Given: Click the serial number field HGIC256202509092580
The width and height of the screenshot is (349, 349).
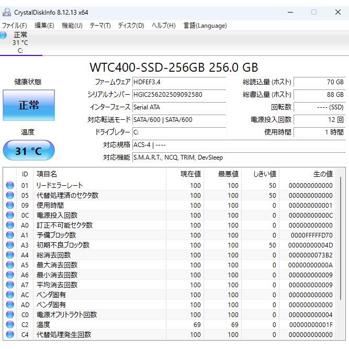Looking at the screenshot, I should point(179,95).
